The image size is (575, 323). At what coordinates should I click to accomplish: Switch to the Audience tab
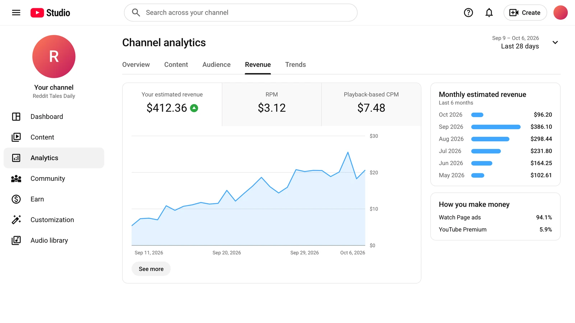tap(216, 65)
